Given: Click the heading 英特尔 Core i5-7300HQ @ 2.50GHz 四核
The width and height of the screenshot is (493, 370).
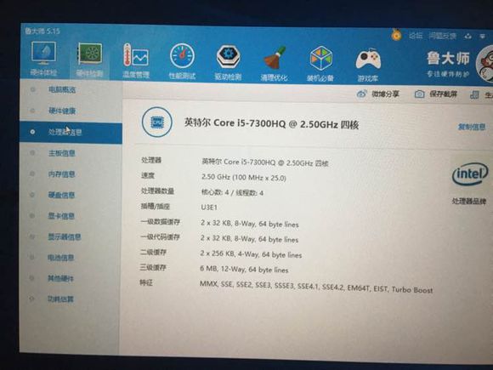Looking at the screenshot, I should click(271, 123).
